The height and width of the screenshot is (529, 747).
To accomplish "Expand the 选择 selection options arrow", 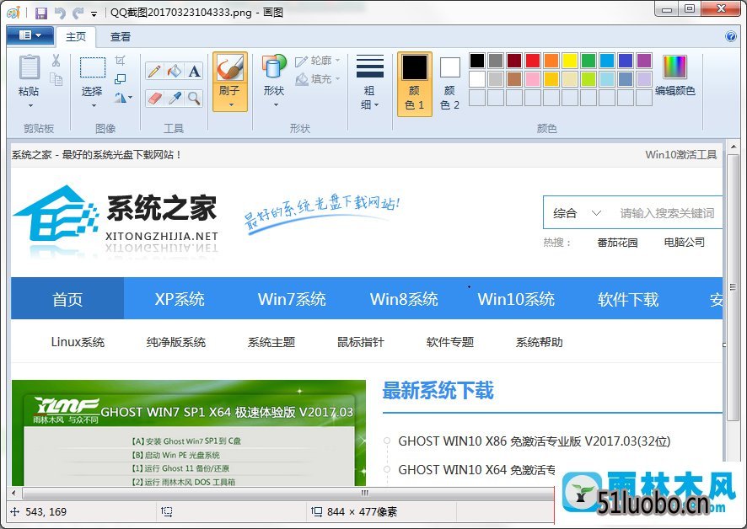I will point(94,105).
